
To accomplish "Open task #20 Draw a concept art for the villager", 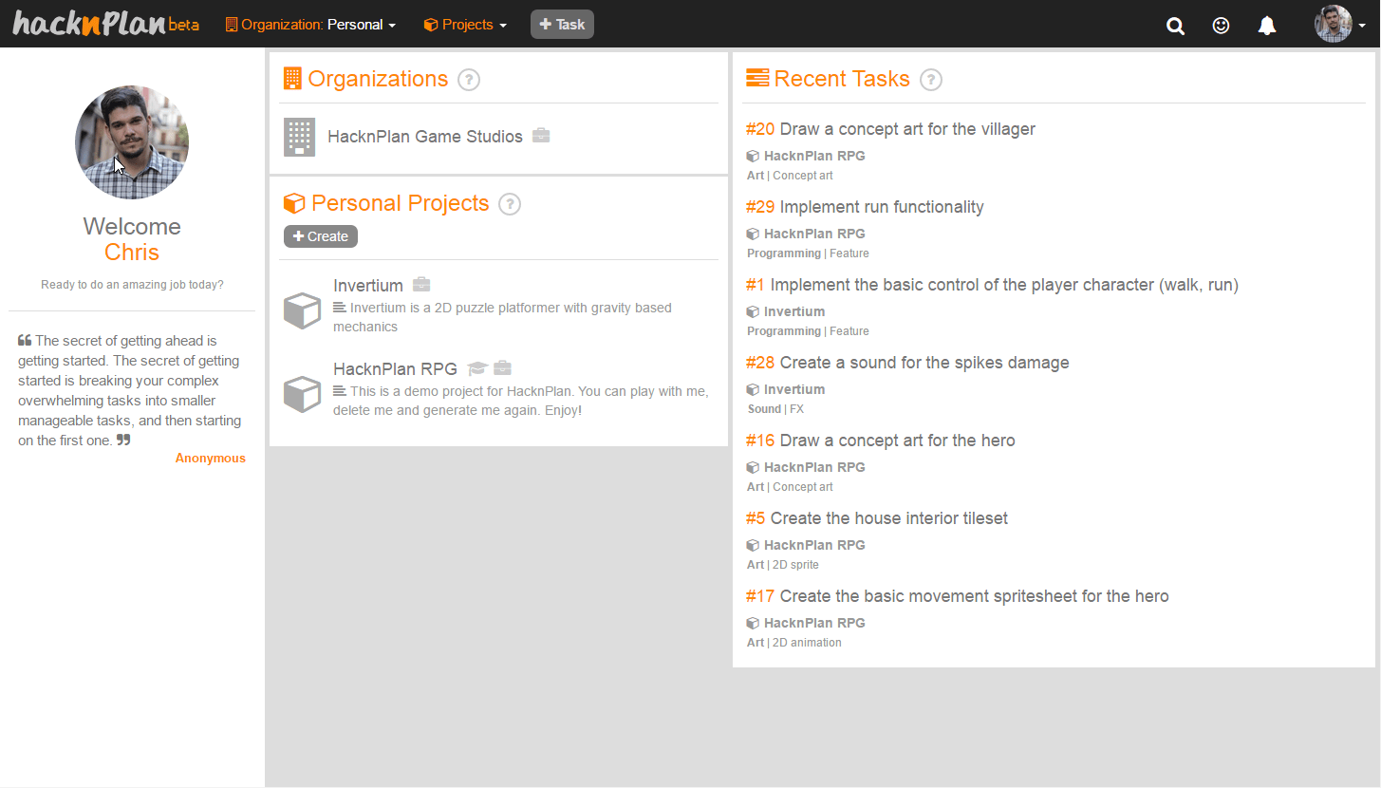I will 890,129.
